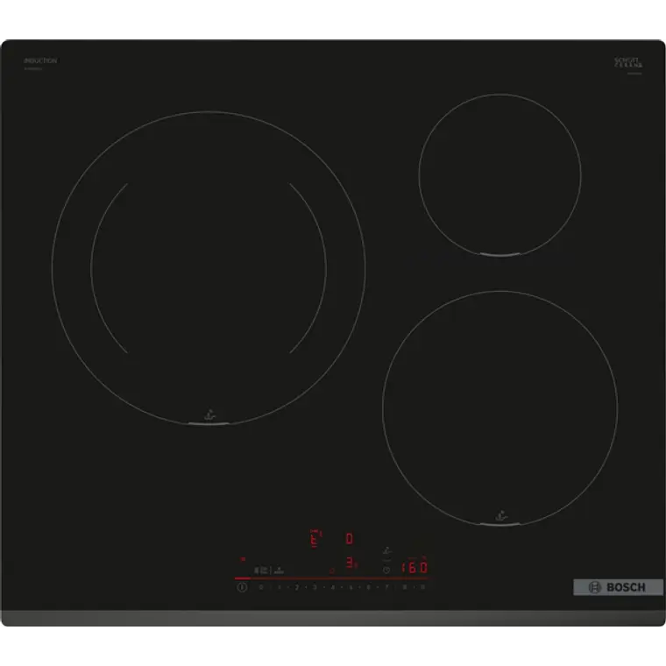Screen dimensions: 666x666
Task: Select the top-right zone display showing 0
Action: coord(349,538)
